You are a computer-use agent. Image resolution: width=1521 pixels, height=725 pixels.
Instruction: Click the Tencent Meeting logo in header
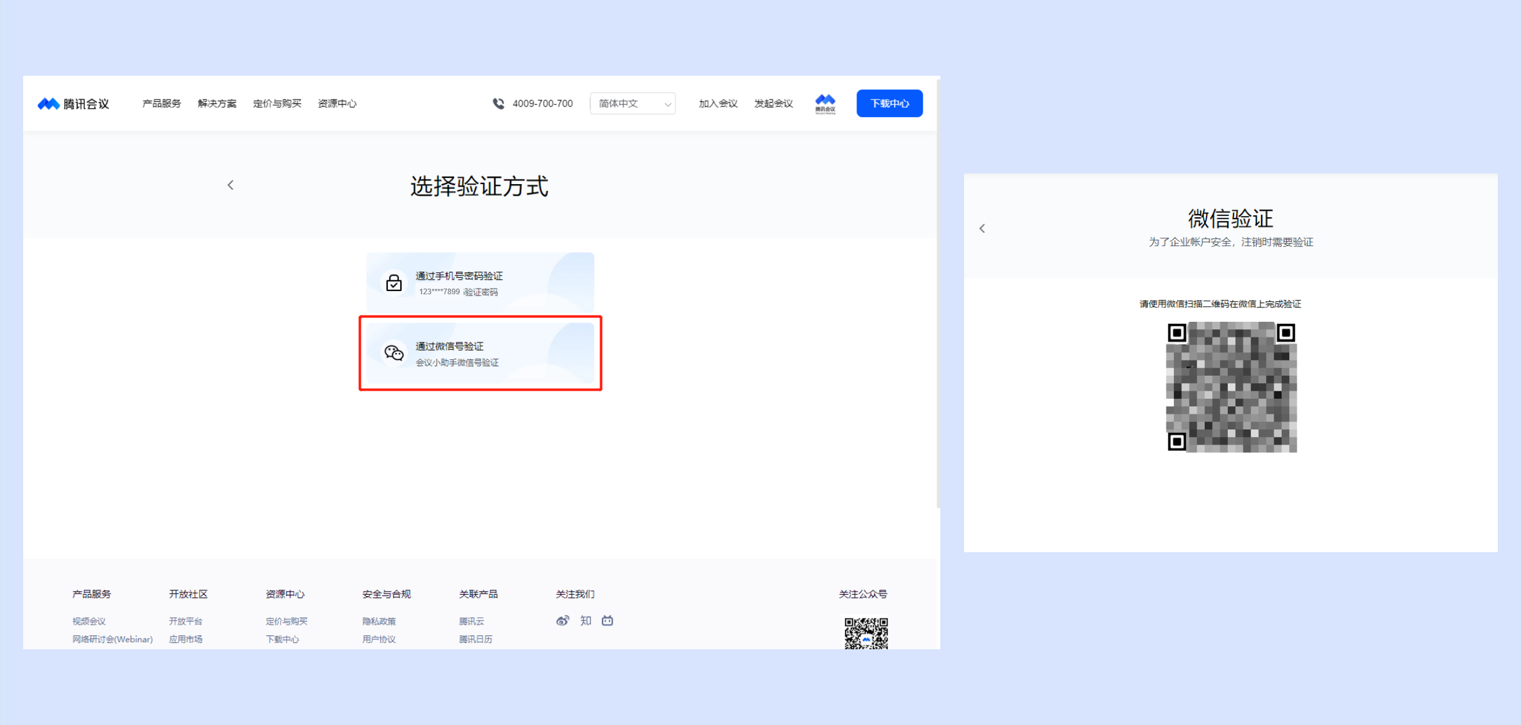coord(73,103)
